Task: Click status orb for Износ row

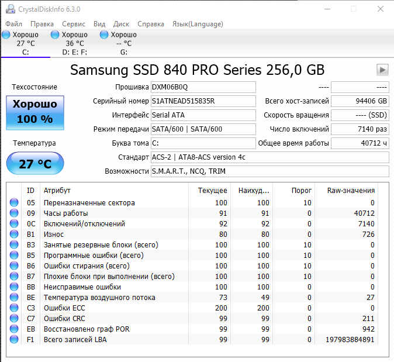Action: tap(14, 235)
